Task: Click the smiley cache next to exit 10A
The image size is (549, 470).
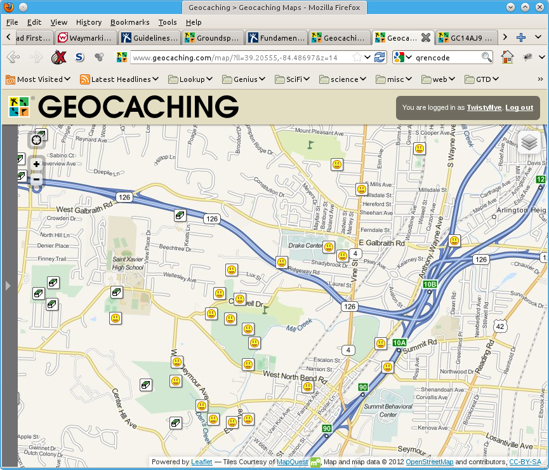Action: (x=380, y=344)
